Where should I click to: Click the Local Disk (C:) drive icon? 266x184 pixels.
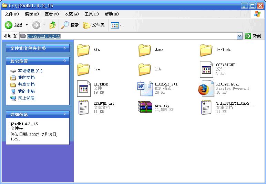click(13, 71)
